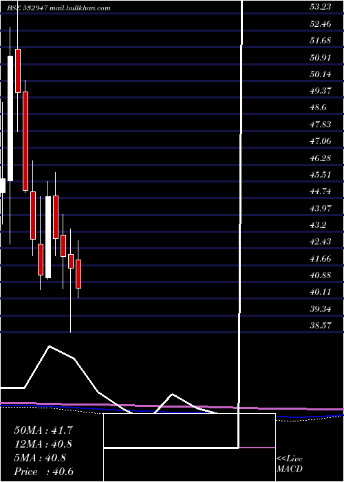Click the 40.11 price level label
Viewport: 344px width, 482px height.
click(321, 292)
